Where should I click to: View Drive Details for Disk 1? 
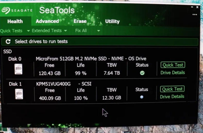[x=172, y=97]
